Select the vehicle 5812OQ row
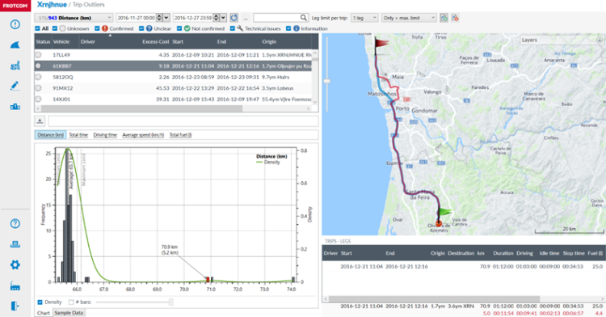606x317 pixels. (173, 77)
